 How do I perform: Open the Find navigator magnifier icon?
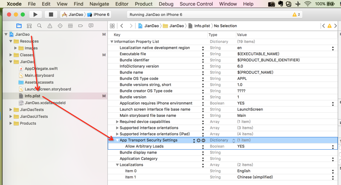click(x=39, y=26)
